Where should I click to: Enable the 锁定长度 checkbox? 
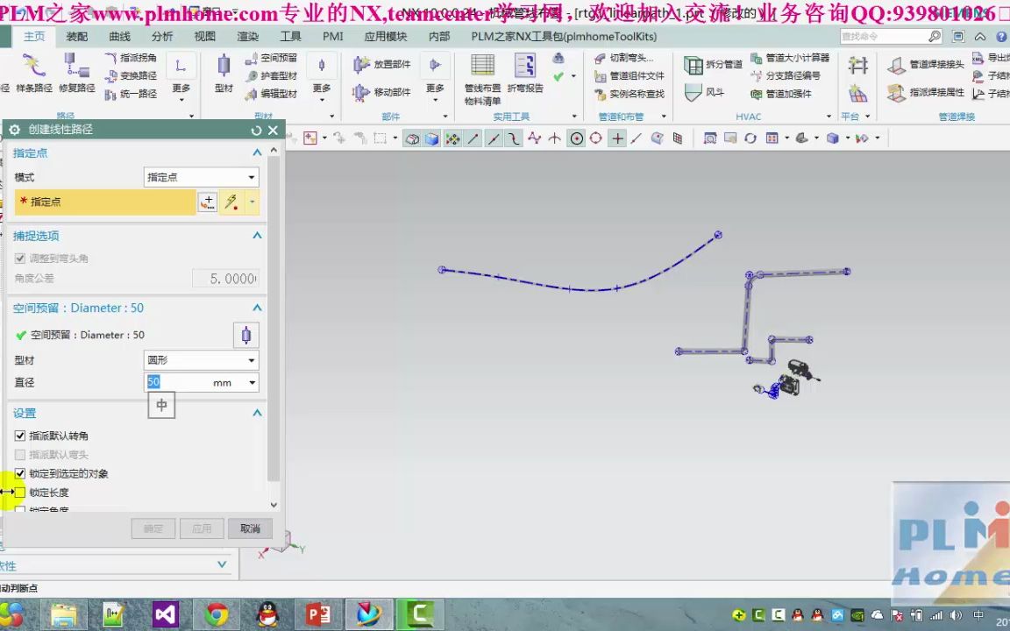tap(20, 493)
